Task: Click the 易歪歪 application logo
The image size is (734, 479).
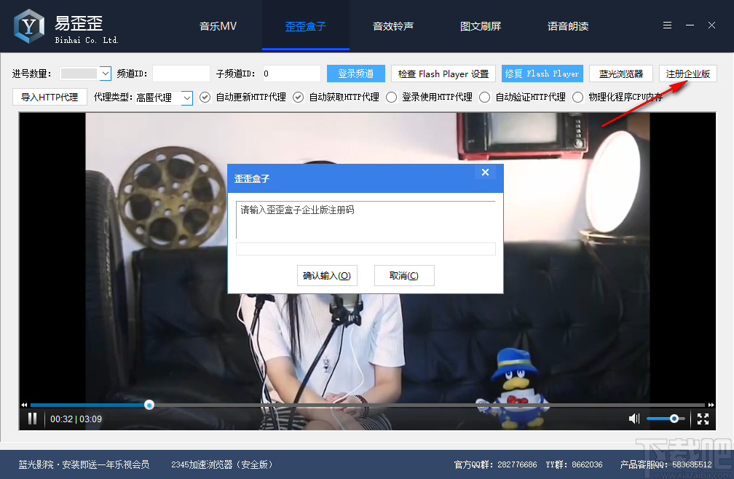Action: [28, 24]
